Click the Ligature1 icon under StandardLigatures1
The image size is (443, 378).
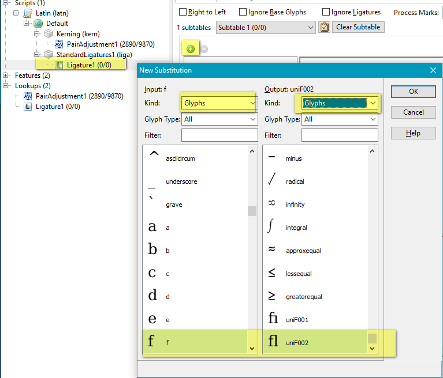[59, 65]
